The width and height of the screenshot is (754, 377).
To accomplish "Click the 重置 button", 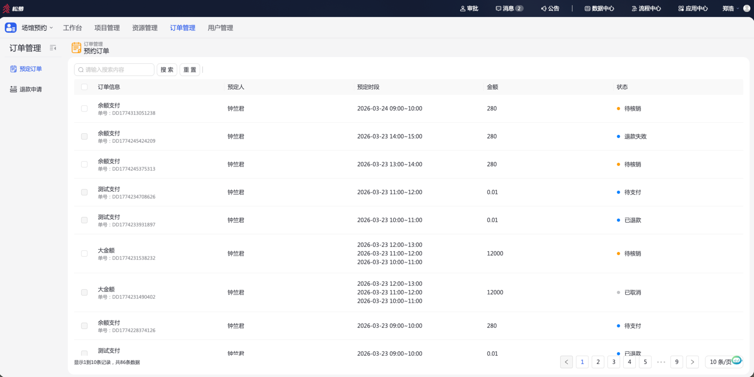I will point(190,70).
